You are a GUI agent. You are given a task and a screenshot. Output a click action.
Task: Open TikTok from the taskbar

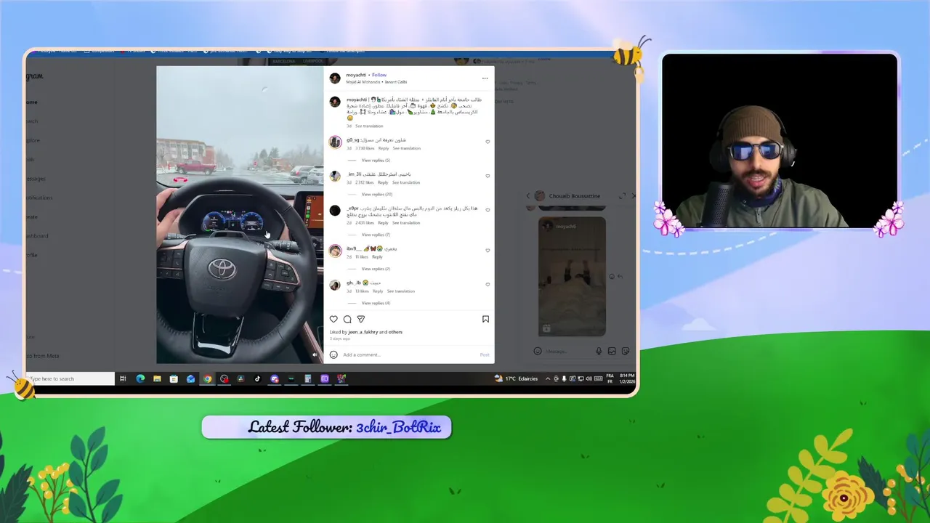click(x=257, y=378)
